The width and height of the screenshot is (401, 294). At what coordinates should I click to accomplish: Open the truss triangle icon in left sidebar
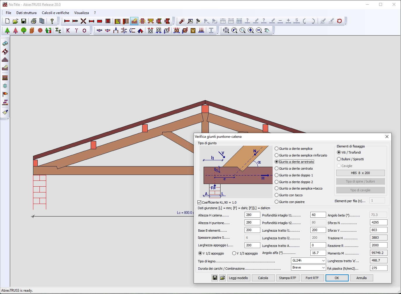[5, 60]
